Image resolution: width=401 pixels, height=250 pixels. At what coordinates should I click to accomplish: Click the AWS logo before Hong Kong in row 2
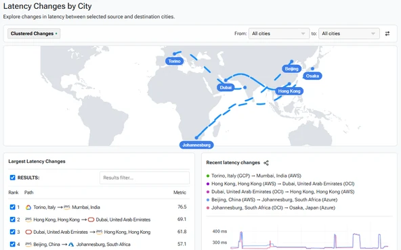[28, 220]
